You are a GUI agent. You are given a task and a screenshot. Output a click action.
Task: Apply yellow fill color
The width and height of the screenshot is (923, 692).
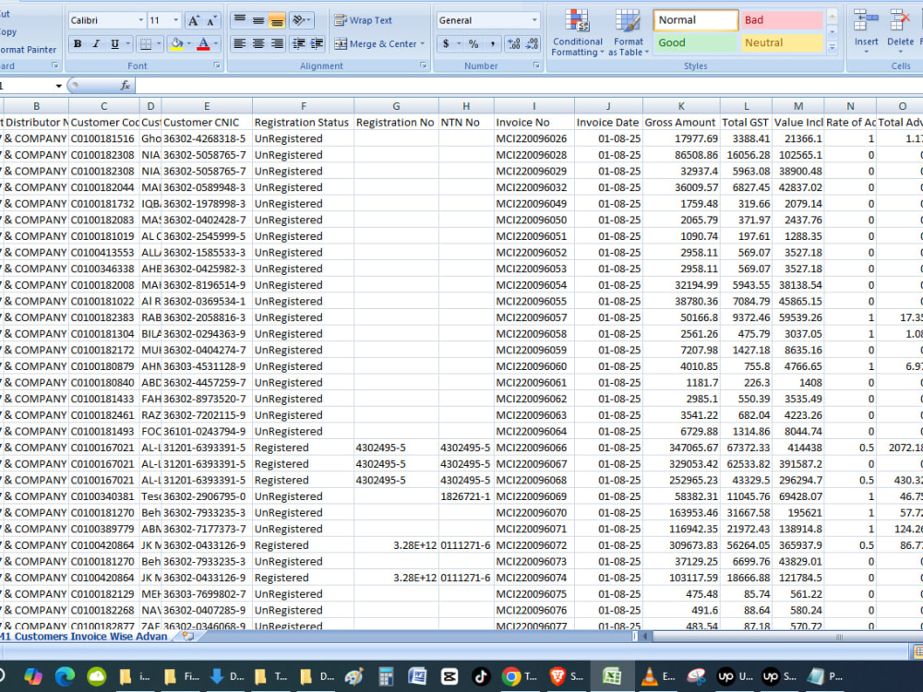tap(176, 44)
